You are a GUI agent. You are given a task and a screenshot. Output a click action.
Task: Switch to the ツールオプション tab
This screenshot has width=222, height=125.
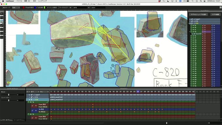pos(19,120)
